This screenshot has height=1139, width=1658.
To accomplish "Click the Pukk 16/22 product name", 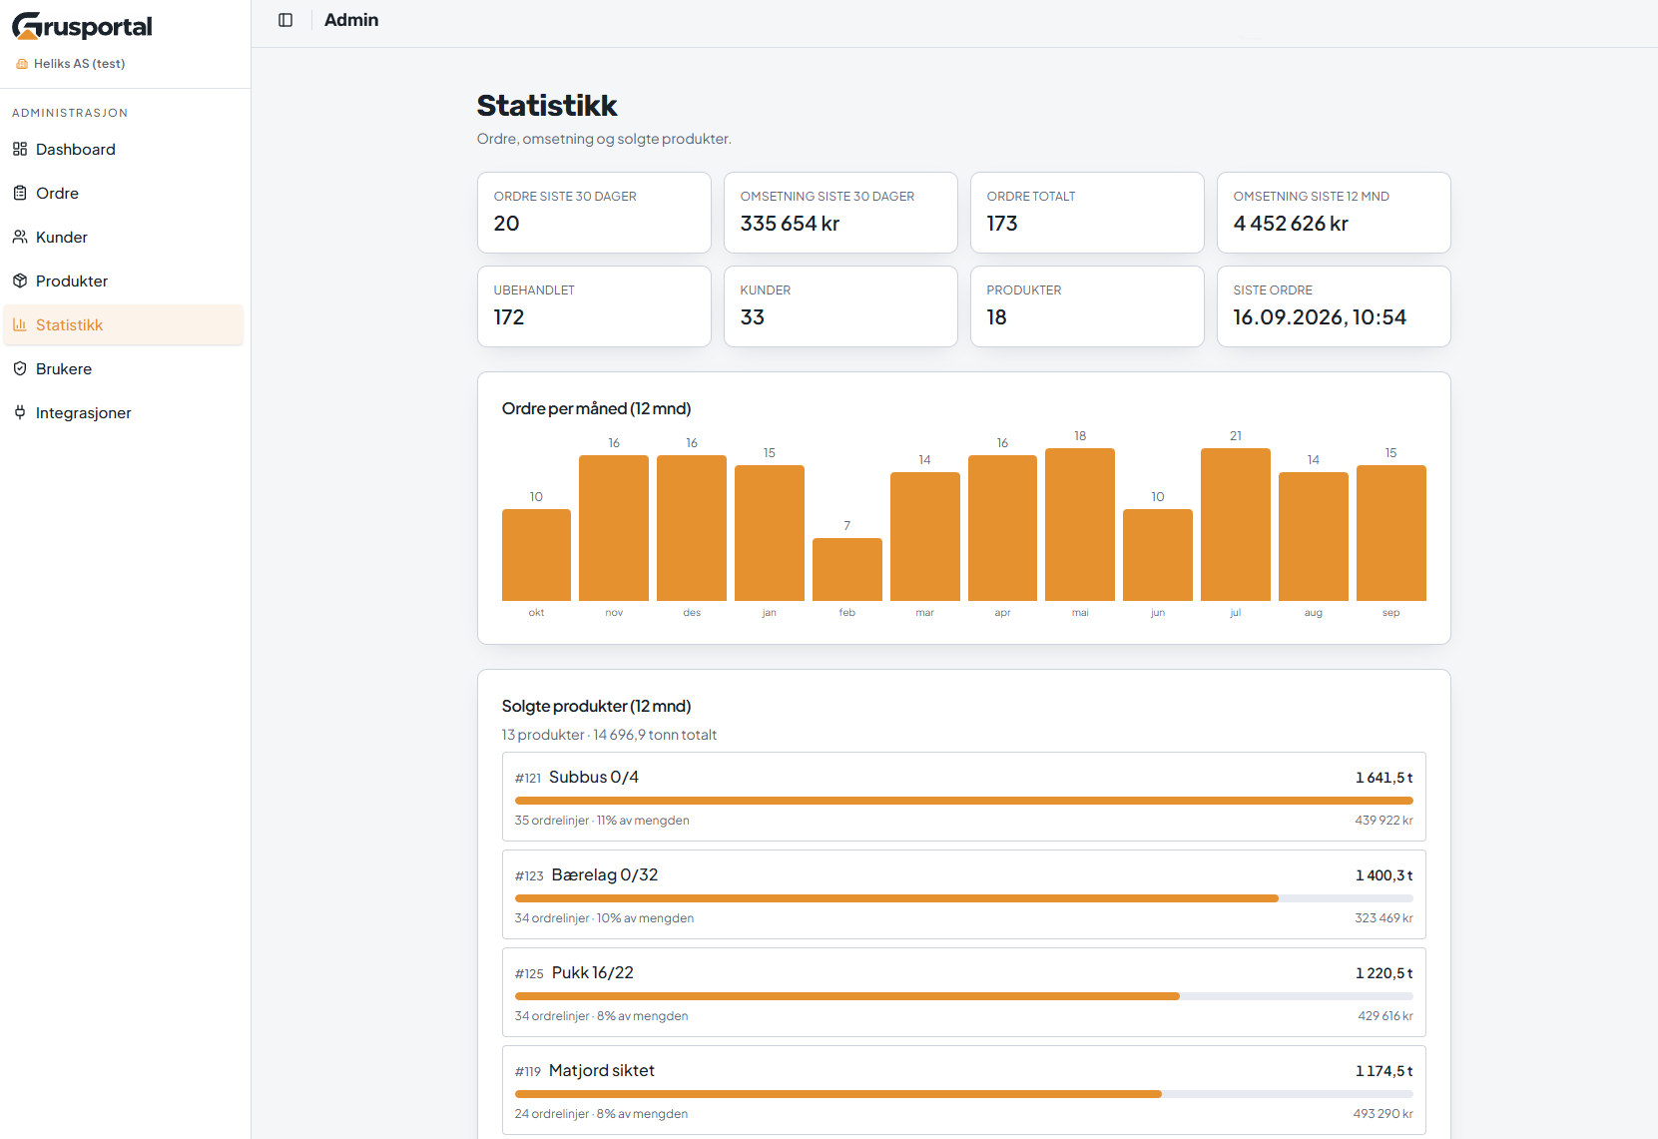I will click(593, 973).
